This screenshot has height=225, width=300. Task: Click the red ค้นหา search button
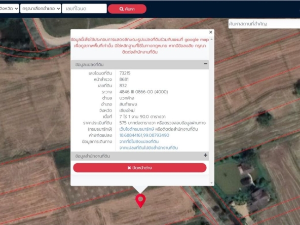[x=127, y=9]
